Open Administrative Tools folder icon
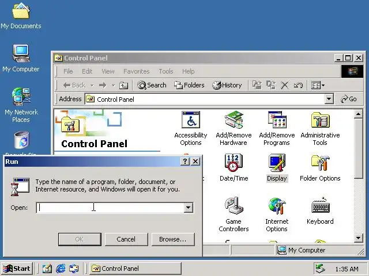This screenshot has height=276, width=369. click(x=320, y=128)
